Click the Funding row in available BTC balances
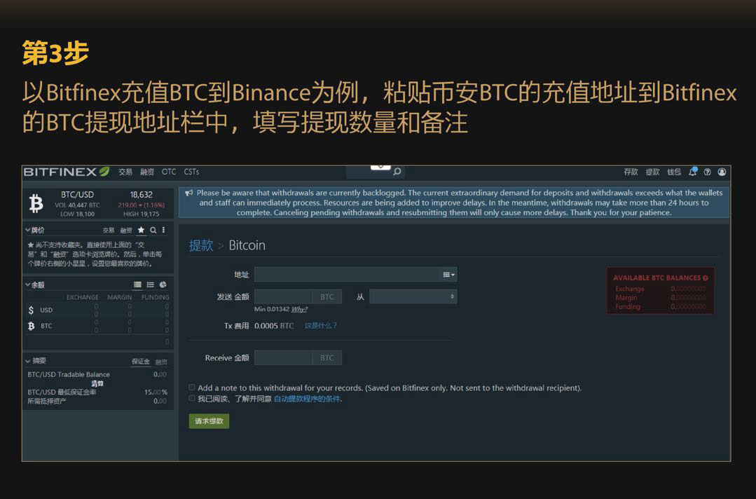The height and width of the screenshot is (499, 756). click(x=661, y=307)
